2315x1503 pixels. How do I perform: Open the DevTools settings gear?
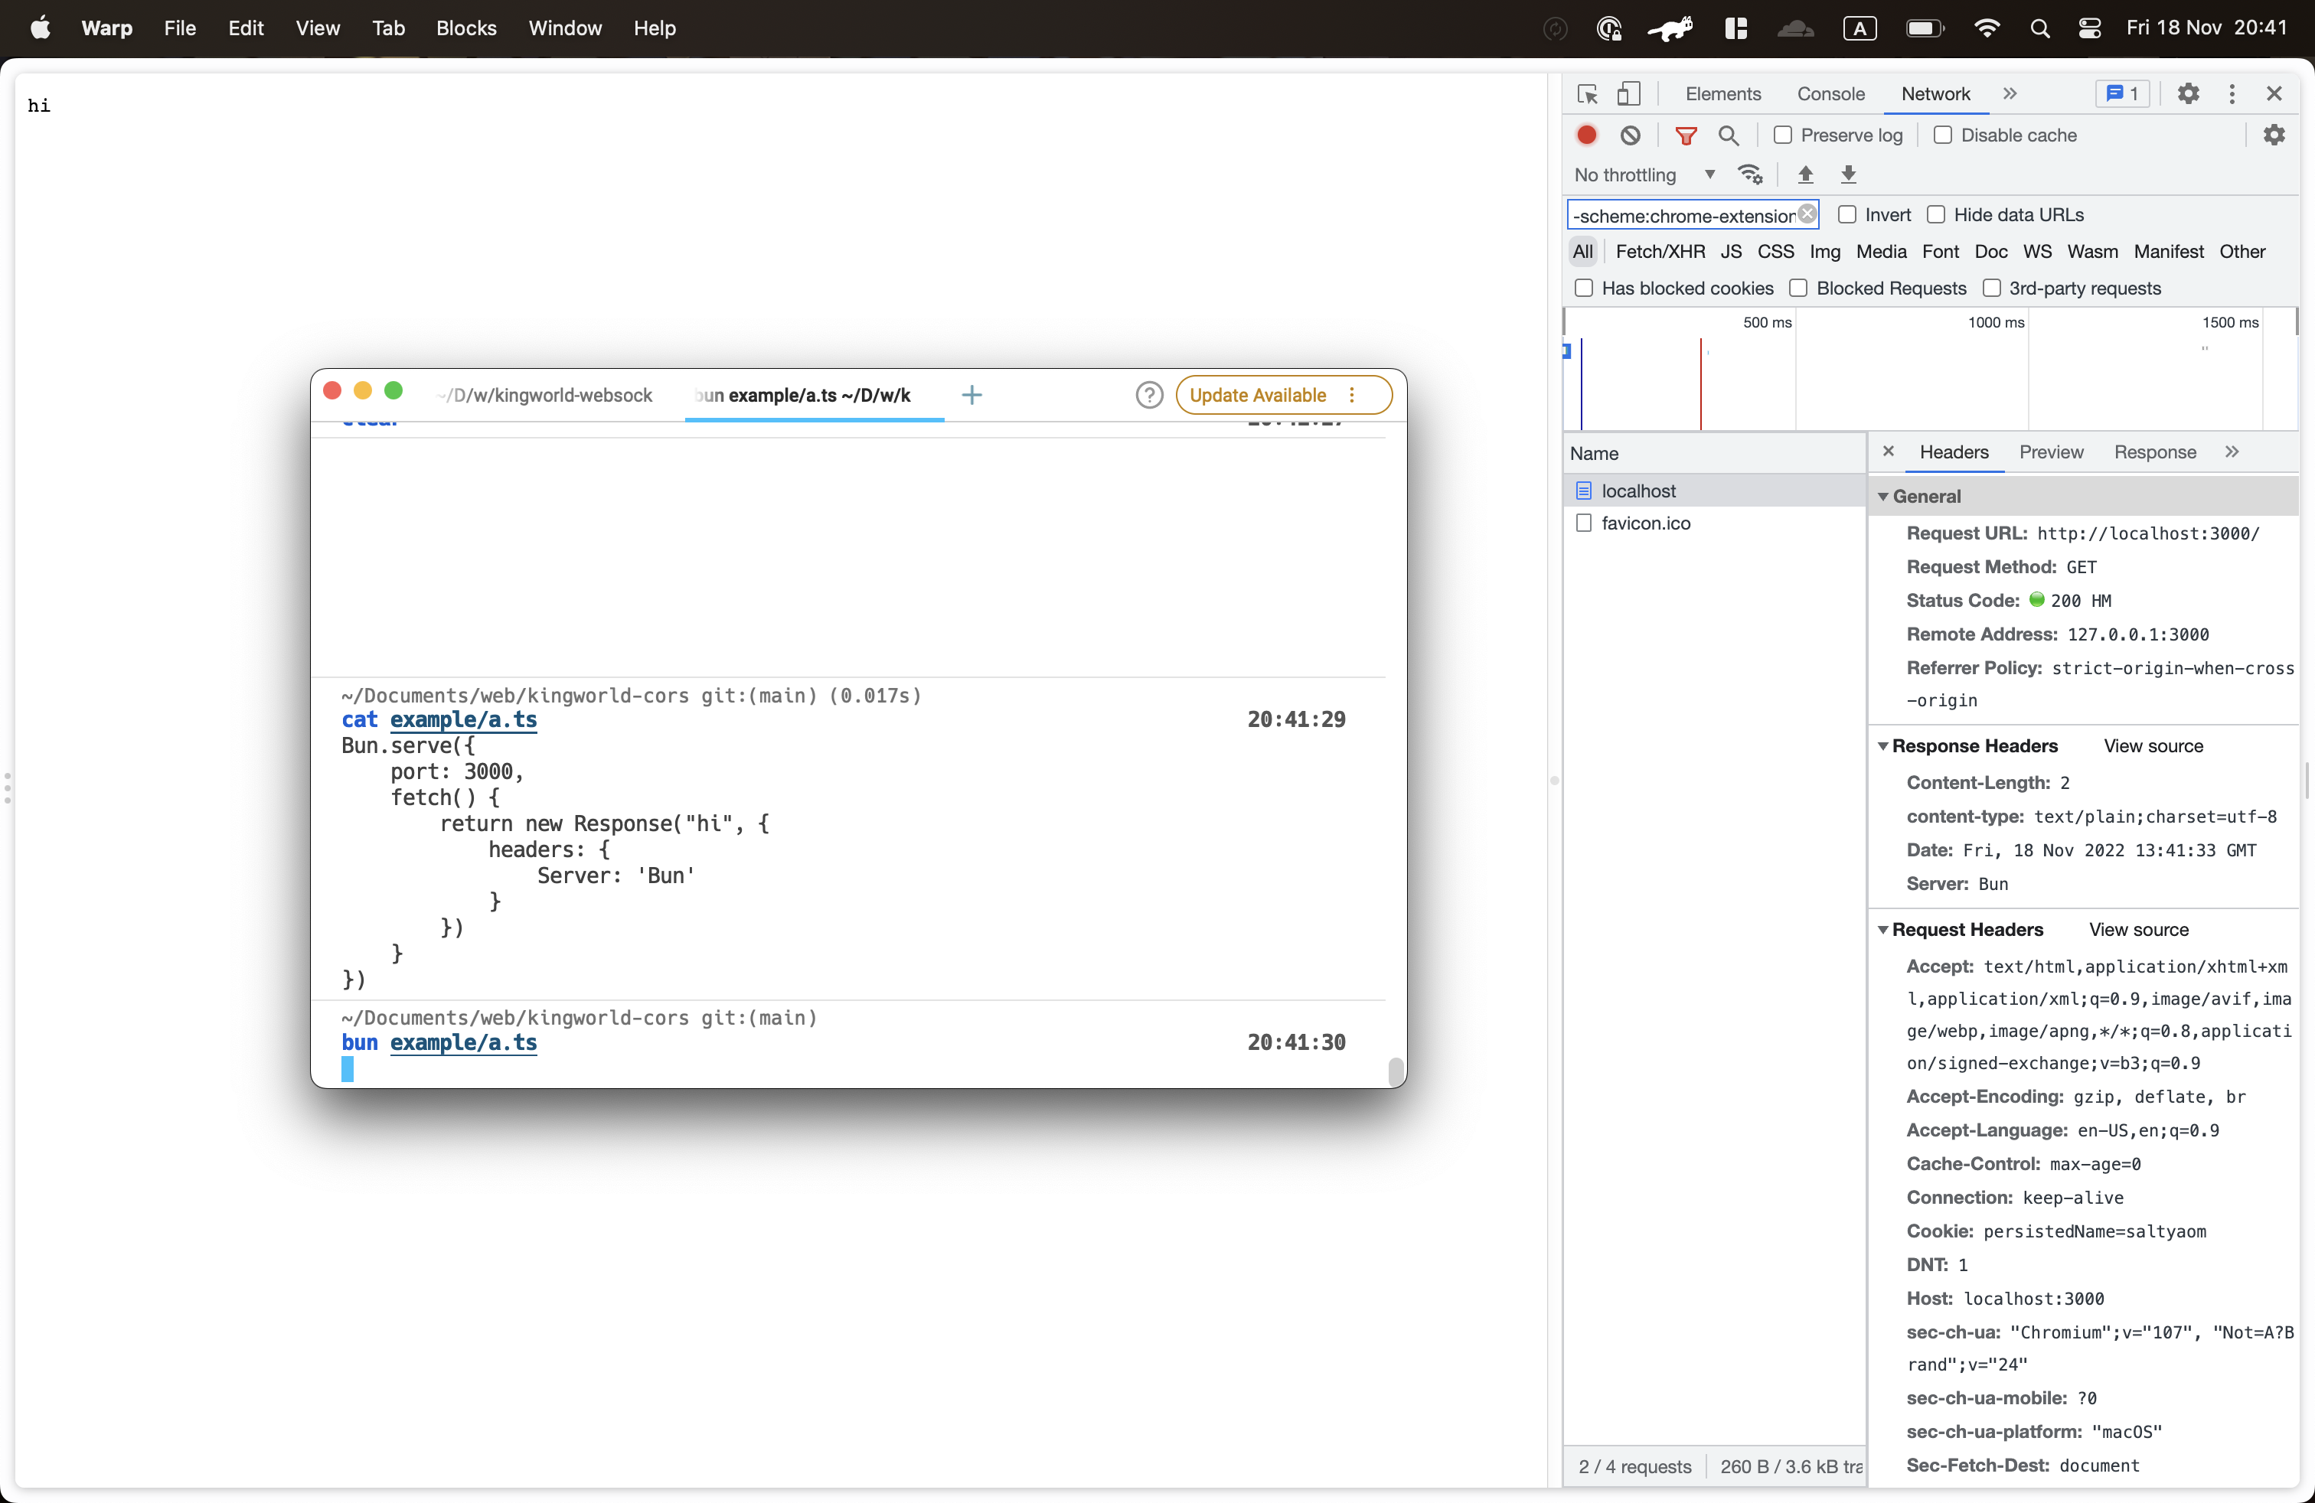point(2188,93)
